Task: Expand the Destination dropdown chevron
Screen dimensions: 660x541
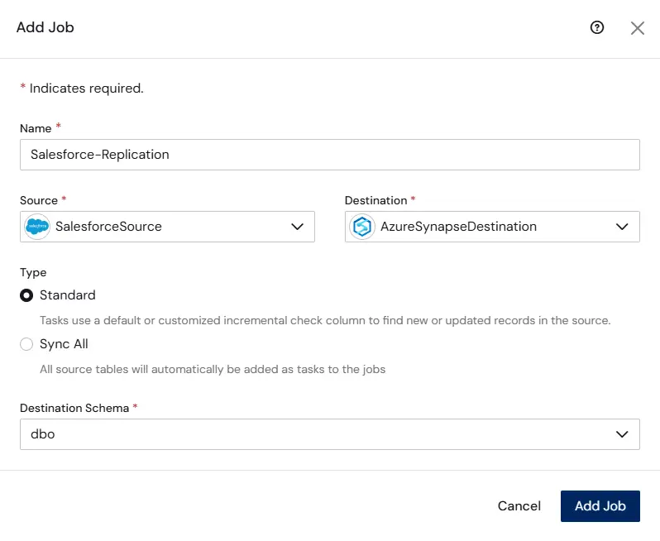Action: (622, 227)
